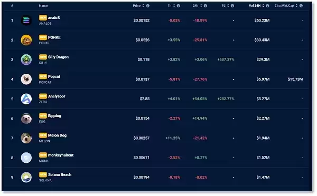Click the Popcat coin logo
This screenshot has height=196, width=317.
tap(26, 79)
